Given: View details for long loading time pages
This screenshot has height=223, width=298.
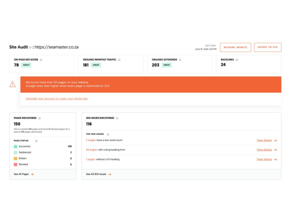Looking at the screenshot, I should [x=264, y=150].
